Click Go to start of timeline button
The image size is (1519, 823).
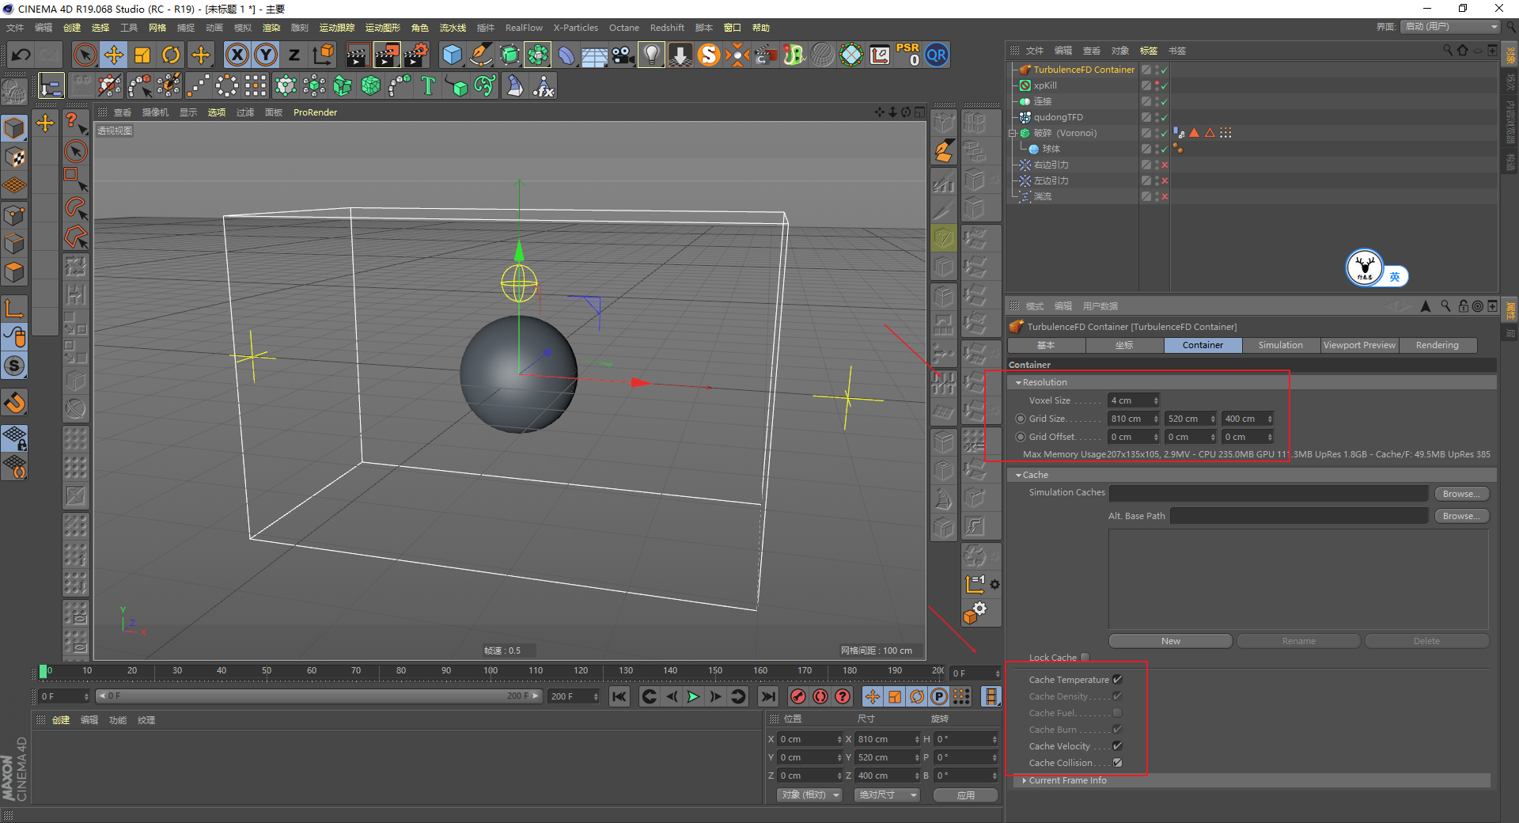(619, 696)
